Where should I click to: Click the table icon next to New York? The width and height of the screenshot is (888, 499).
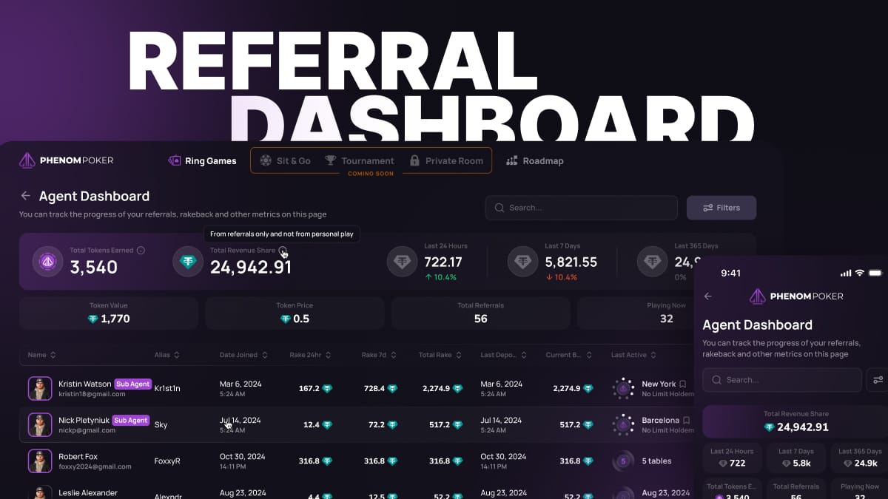pos(623,389)
